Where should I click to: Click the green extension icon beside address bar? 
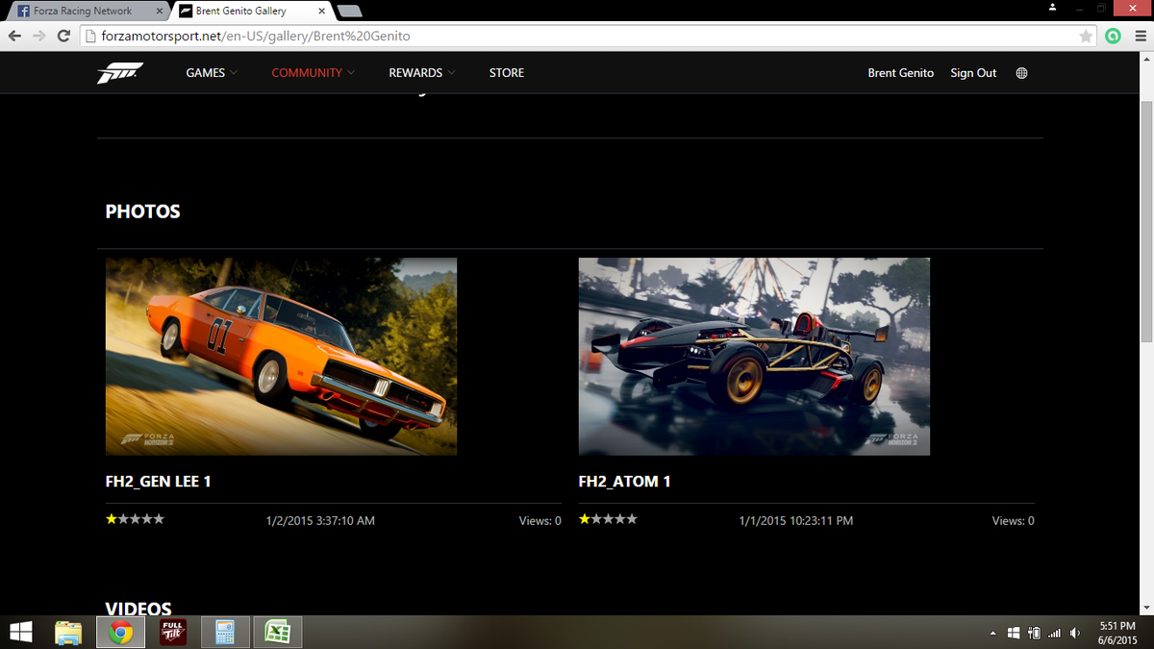pos(1113,36)
